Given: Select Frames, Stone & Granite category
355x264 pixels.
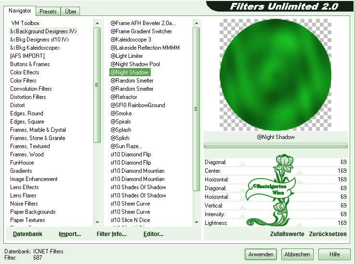Looking at the screenshot, I should coord(38,138).
